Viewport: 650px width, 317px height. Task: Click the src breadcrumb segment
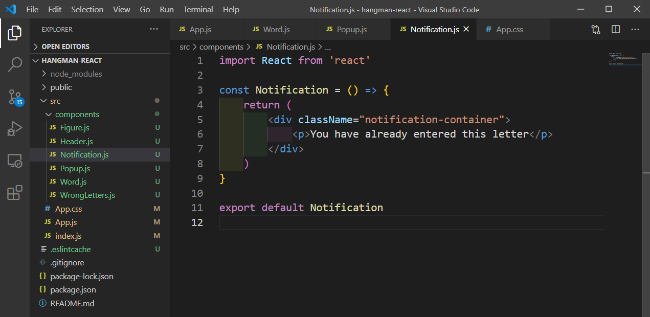(x=185, y=47)
